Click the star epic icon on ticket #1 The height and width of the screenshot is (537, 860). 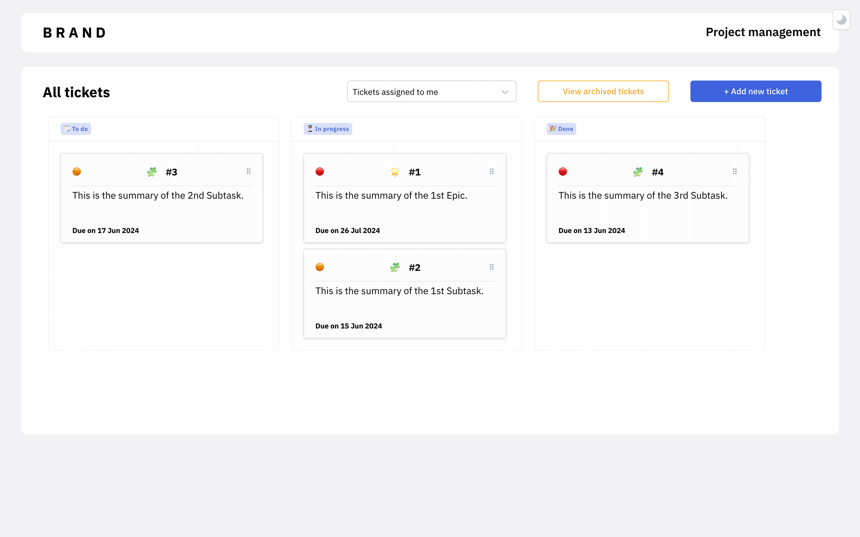point(395,172)
